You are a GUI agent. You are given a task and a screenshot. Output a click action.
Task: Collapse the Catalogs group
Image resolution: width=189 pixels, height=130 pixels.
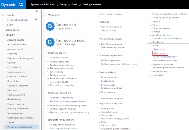(x=97, y=22)
